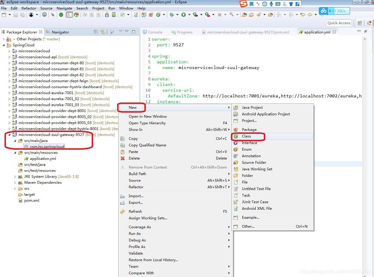Open the Refactor menu in menu bar

(x=29, y=8)
